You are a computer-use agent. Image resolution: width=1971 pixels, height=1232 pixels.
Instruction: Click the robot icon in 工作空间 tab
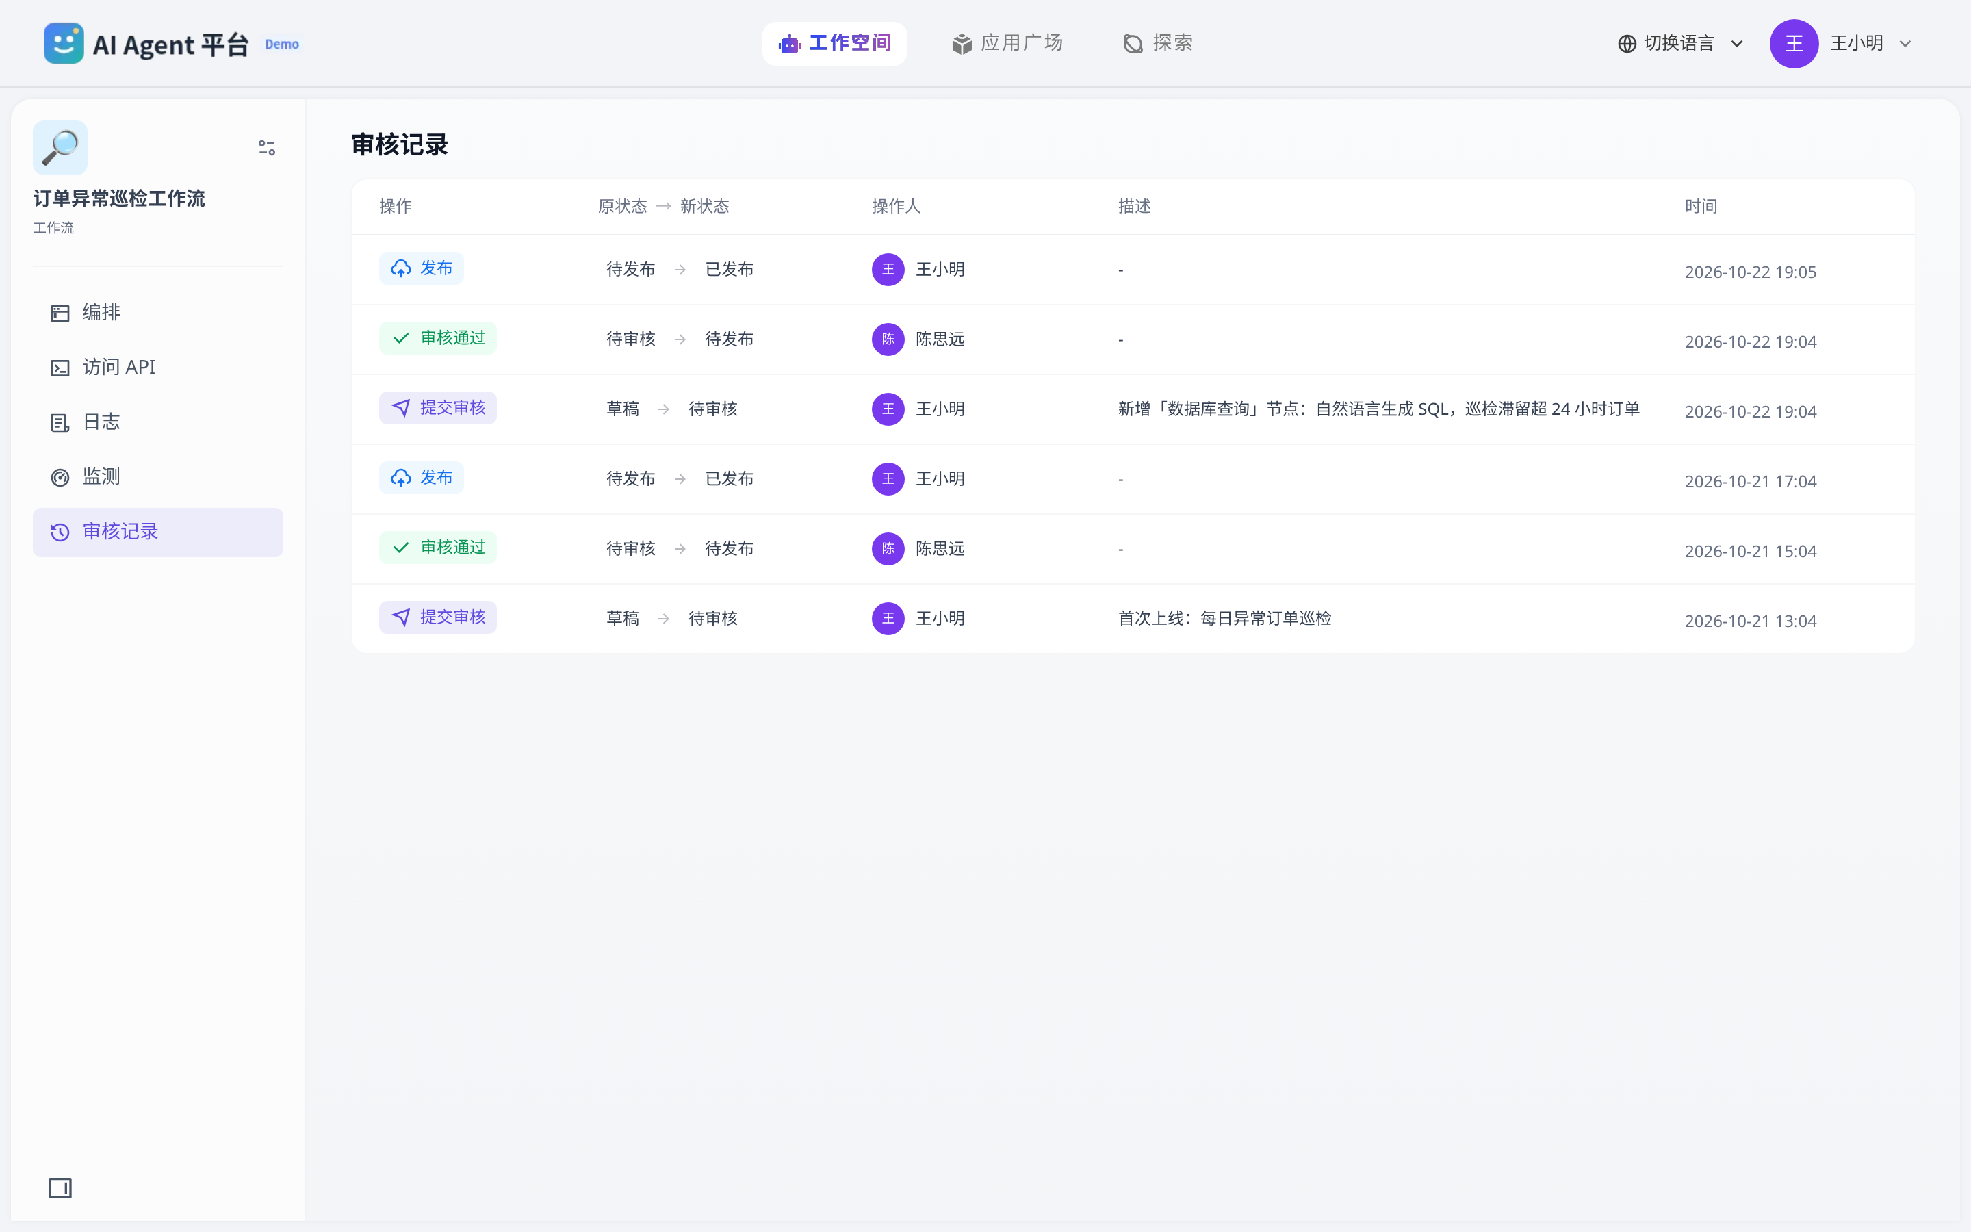pos(789,44)
